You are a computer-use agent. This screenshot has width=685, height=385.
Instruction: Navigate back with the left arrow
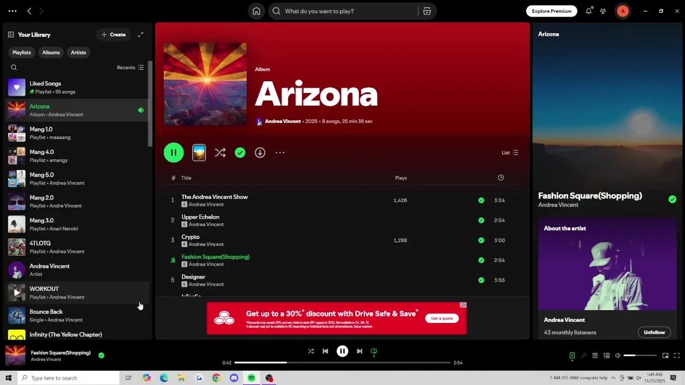tap(29, 11)
